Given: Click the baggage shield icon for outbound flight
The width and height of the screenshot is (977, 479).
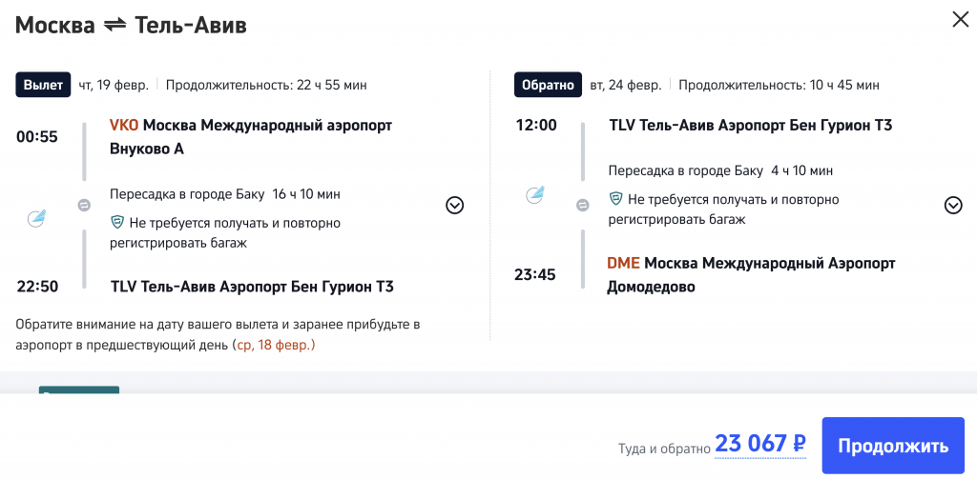Looking at the screenshot, I should coord(117,223).
